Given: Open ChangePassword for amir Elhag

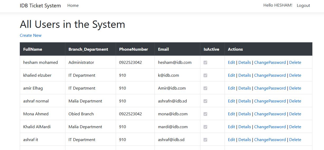Looking at the screenshot, I should click(270, 88).
